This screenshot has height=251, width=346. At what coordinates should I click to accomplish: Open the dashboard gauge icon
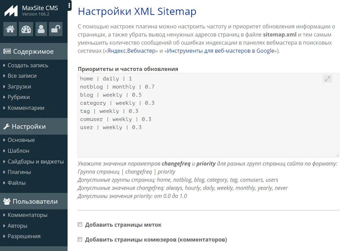click(x=26, y=29)
